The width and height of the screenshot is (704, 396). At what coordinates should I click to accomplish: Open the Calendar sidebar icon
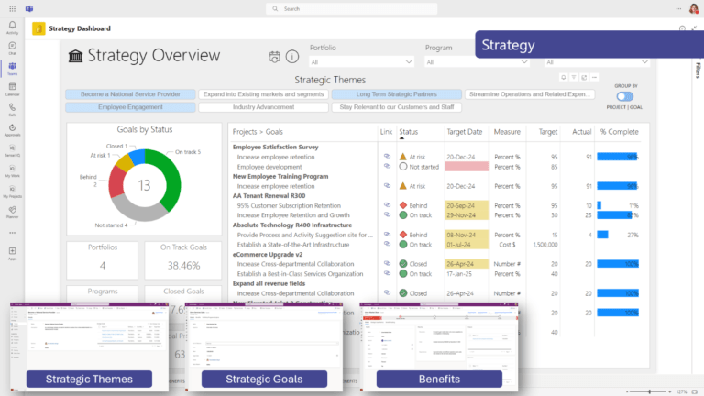12,89
